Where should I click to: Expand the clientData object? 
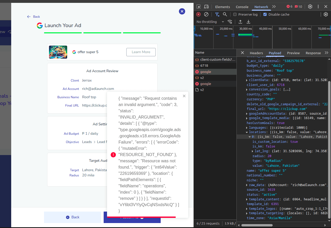247,80
